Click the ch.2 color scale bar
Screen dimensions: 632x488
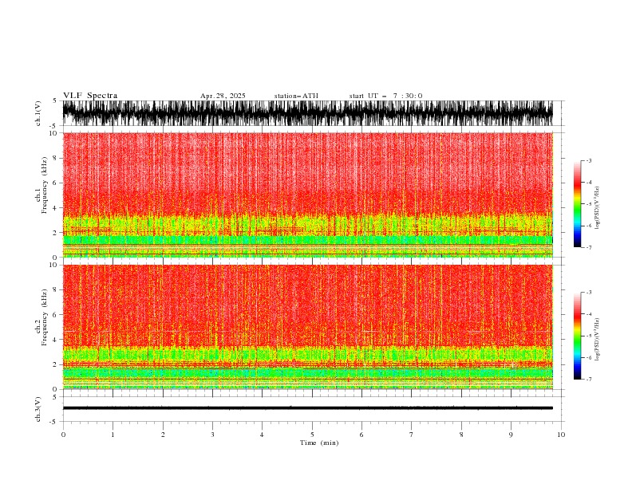(577, 336)
